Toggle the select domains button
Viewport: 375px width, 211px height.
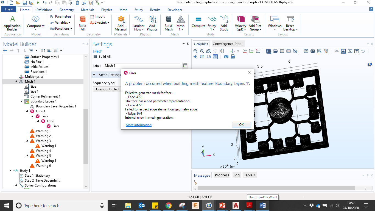pos(269,51)
